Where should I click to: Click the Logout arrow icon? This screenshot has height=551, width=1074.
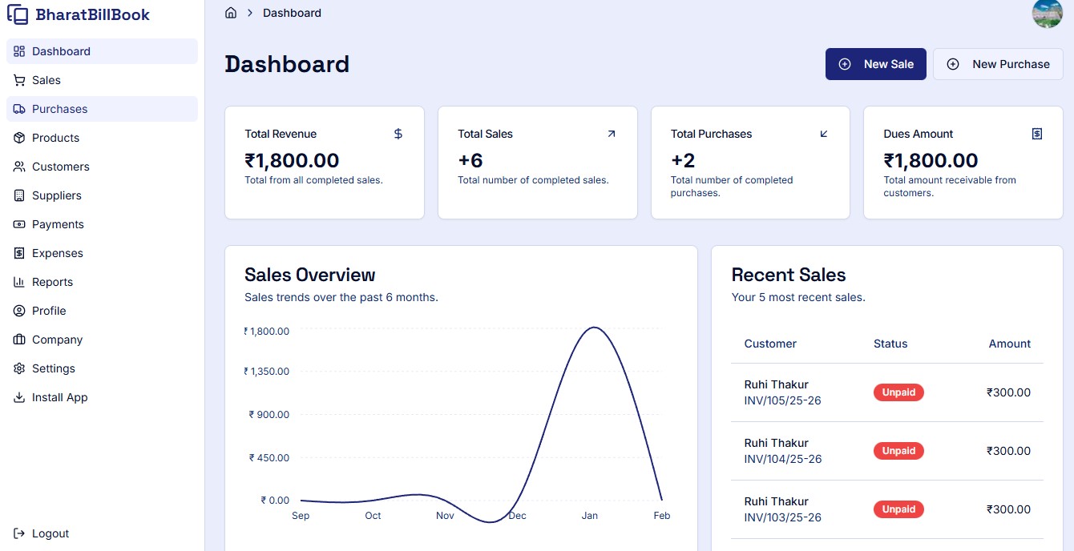[18, 533]
